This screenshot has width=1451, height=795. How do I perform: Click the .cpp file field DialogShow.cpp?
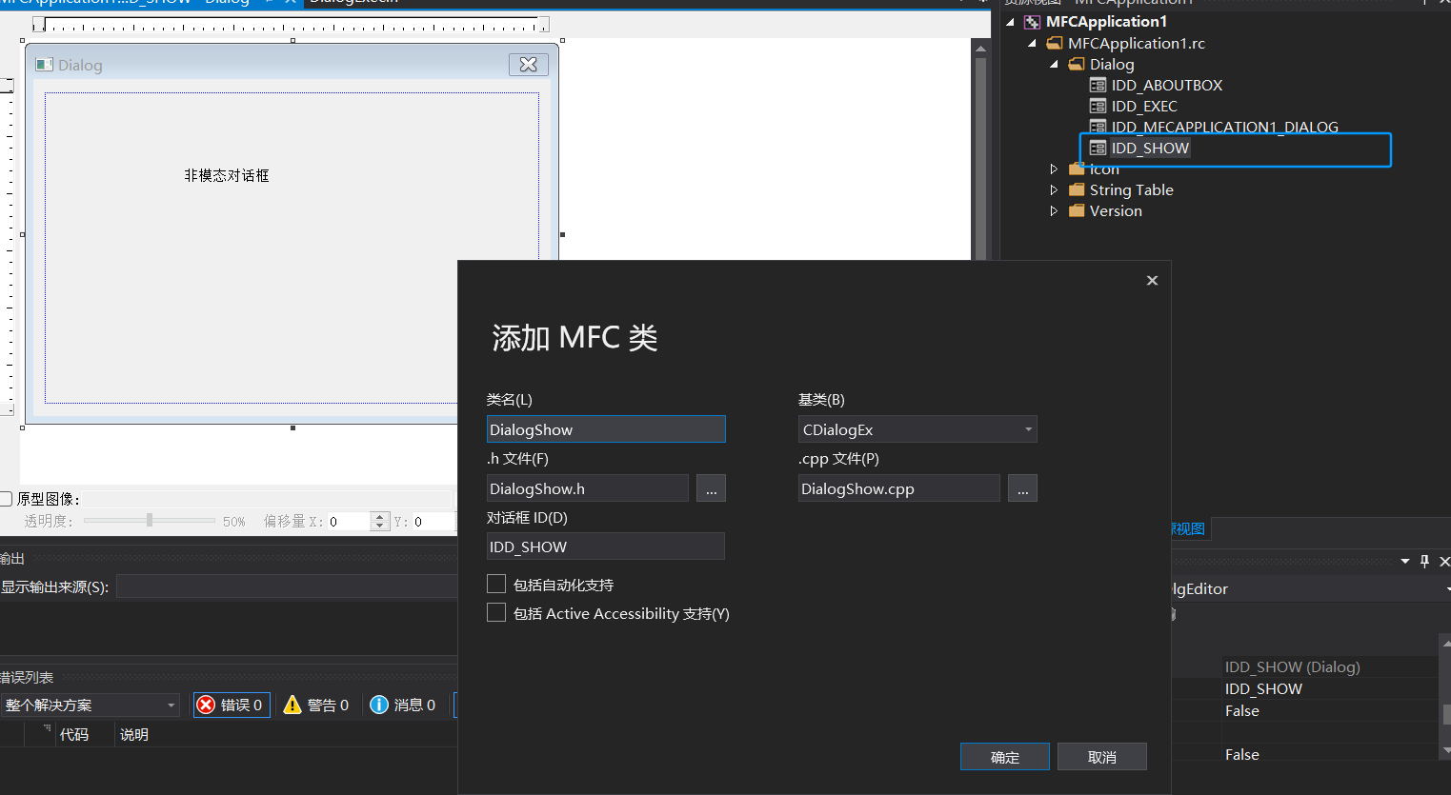pos(899,488)
